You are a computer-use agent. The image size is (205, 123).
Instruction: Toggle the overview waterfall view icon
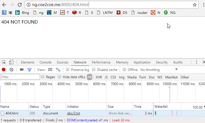click(x=58, y=70)
